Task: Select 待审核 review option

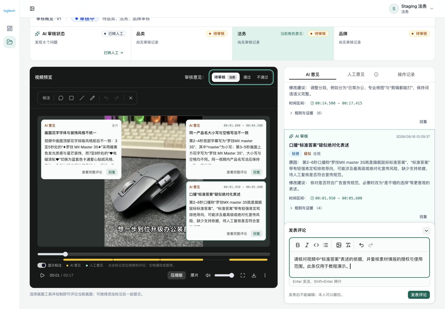Action: point(226,77)
